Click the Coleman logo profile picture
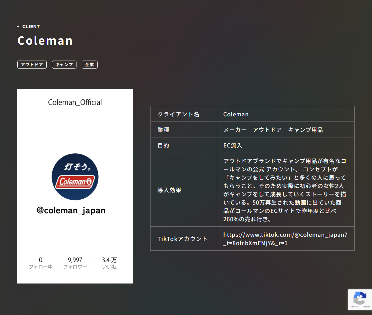This screenshot has height=315, width=372. click(x=75, y=177)
